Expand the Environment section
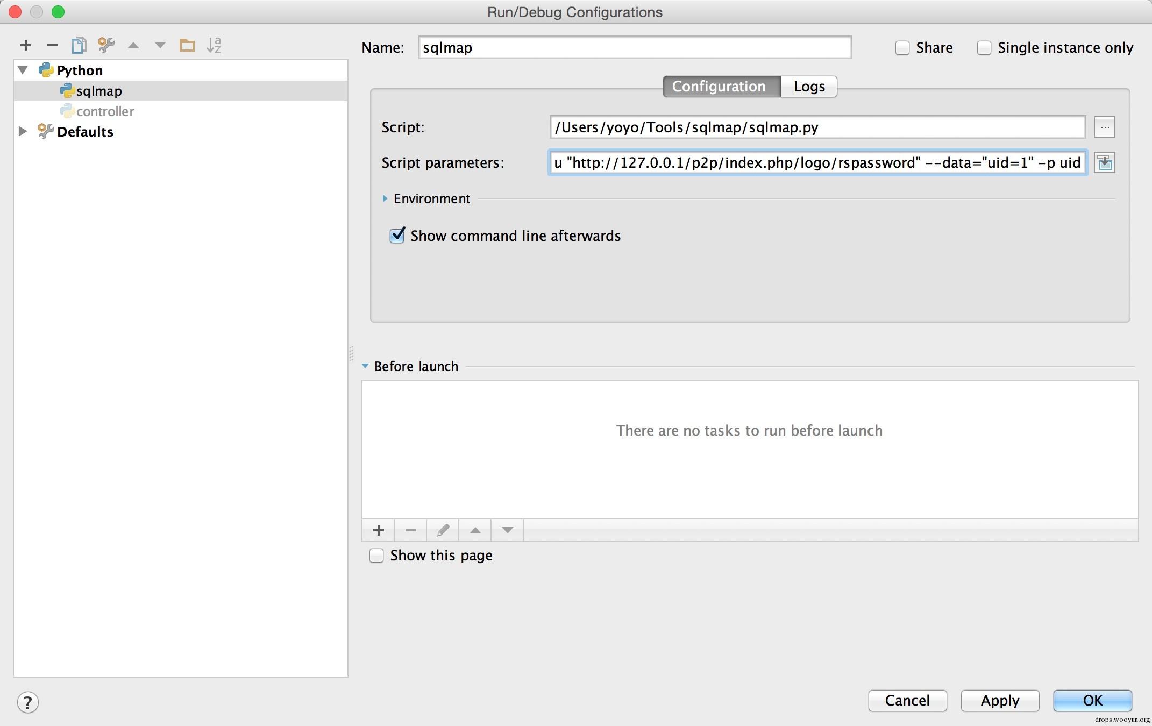The width and height of the screenshot is (1152, 726). [x=385, y=198]
